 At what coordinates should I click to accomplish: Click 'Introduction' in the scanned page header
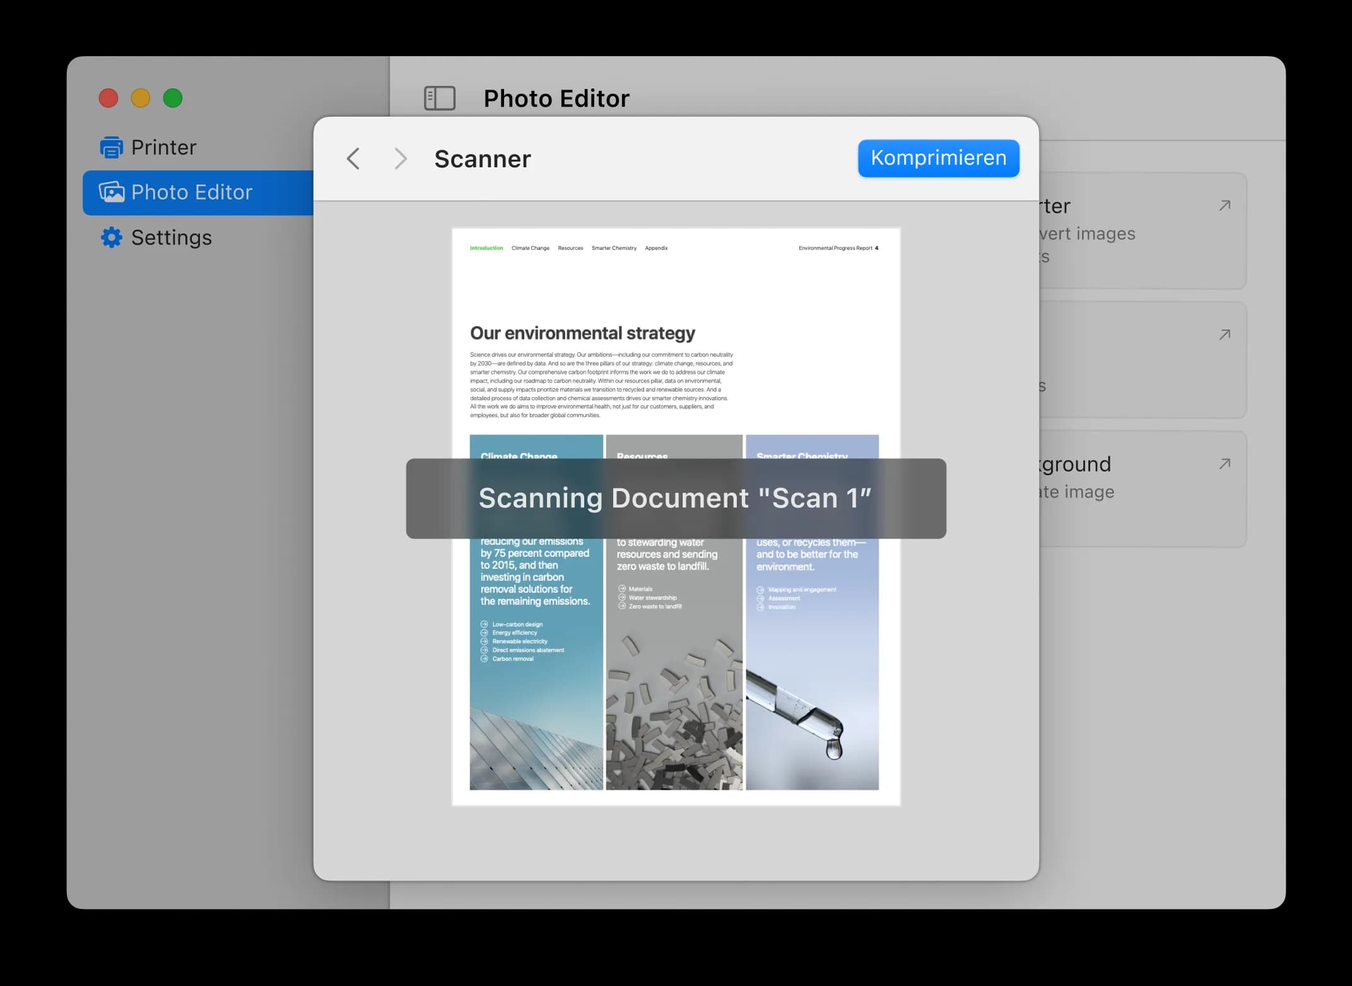click(x=486, y=248)
